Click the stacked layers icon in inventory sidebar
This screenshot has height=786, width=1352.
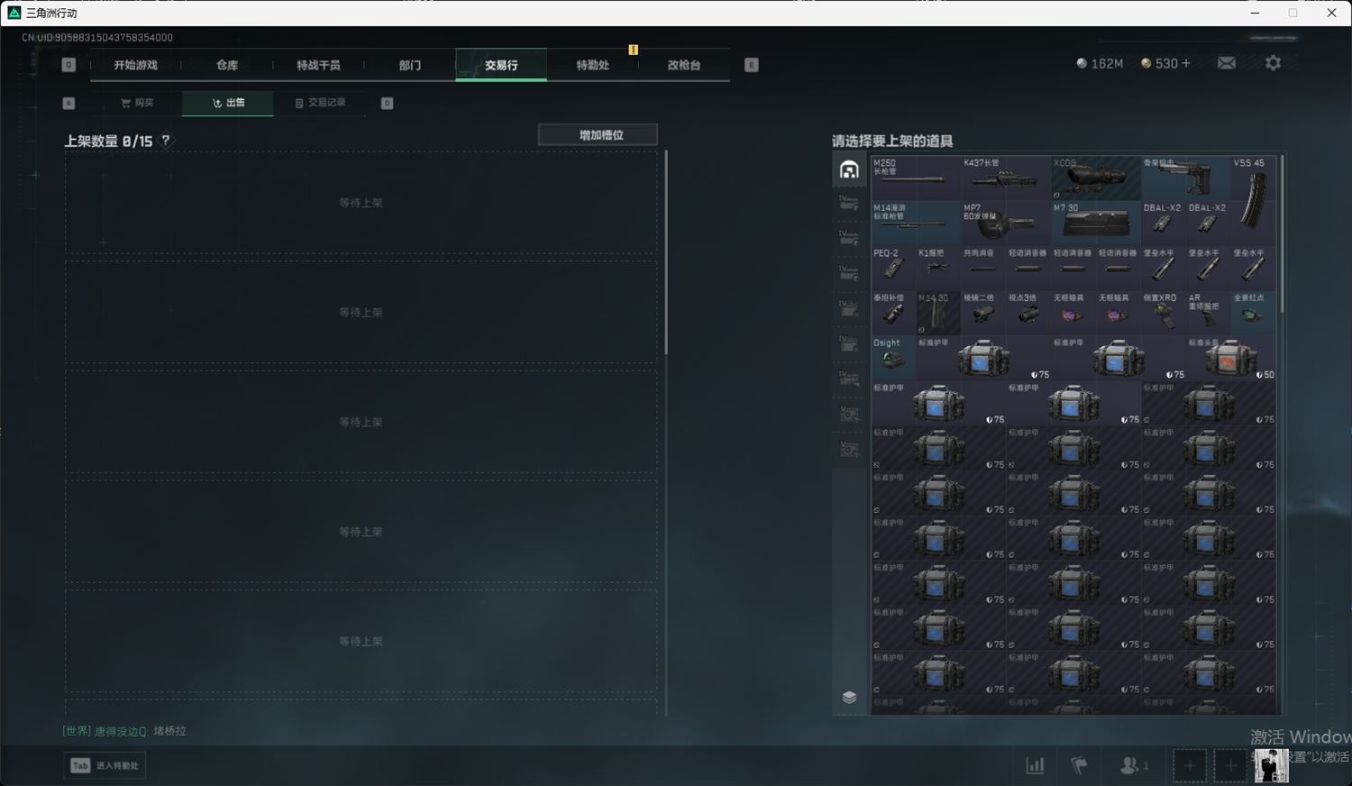click(x=849, y=697)
